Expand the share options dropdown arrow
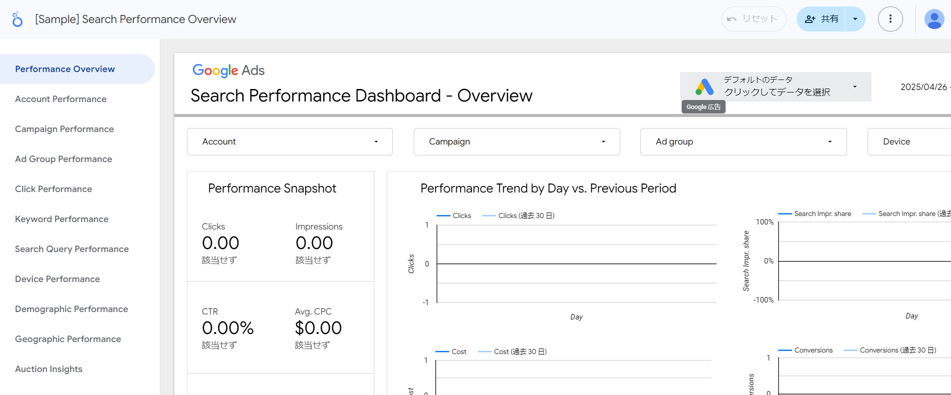951x395 pixels. [855, 19]
